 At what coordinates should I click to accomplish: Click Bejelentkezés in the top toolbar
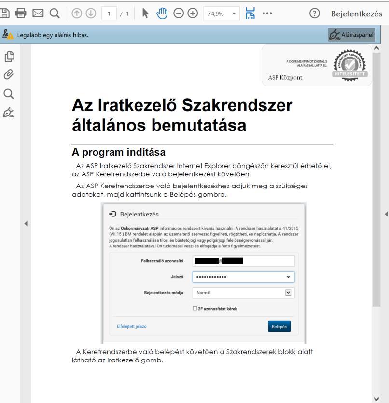click(x=357, y=14)
